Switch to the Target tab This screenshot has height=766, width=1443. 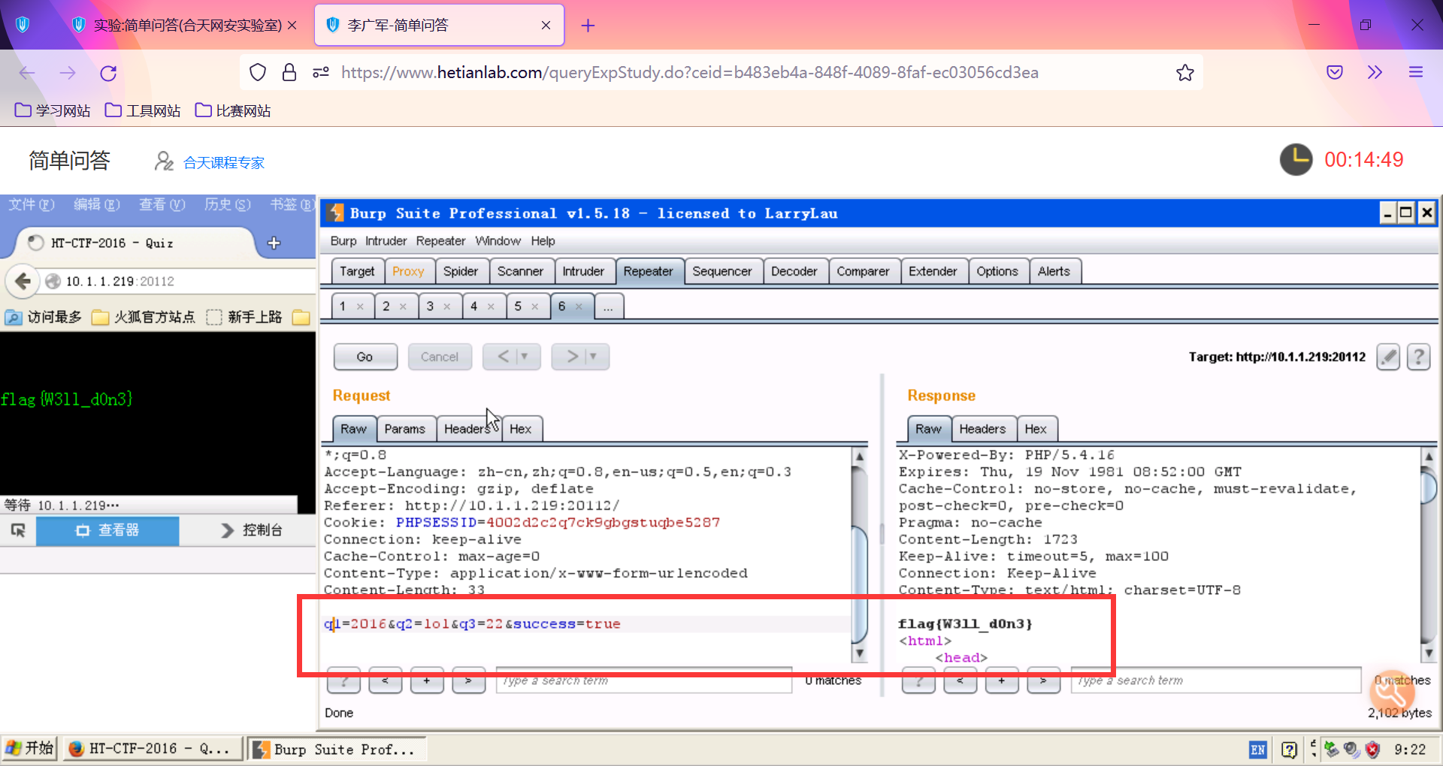tap(357, 272)
